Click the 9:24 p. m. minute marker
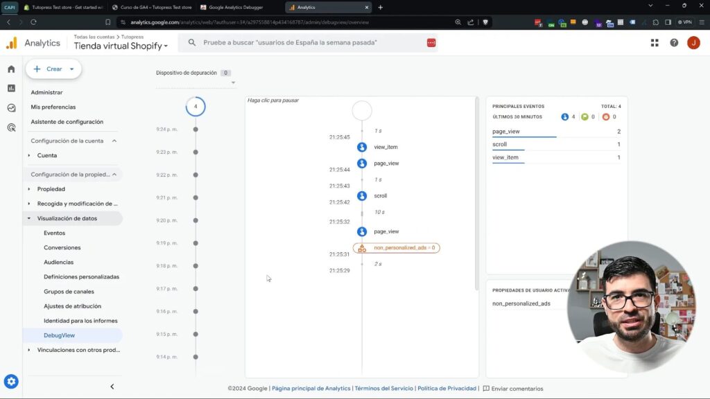 coord(196,130)
